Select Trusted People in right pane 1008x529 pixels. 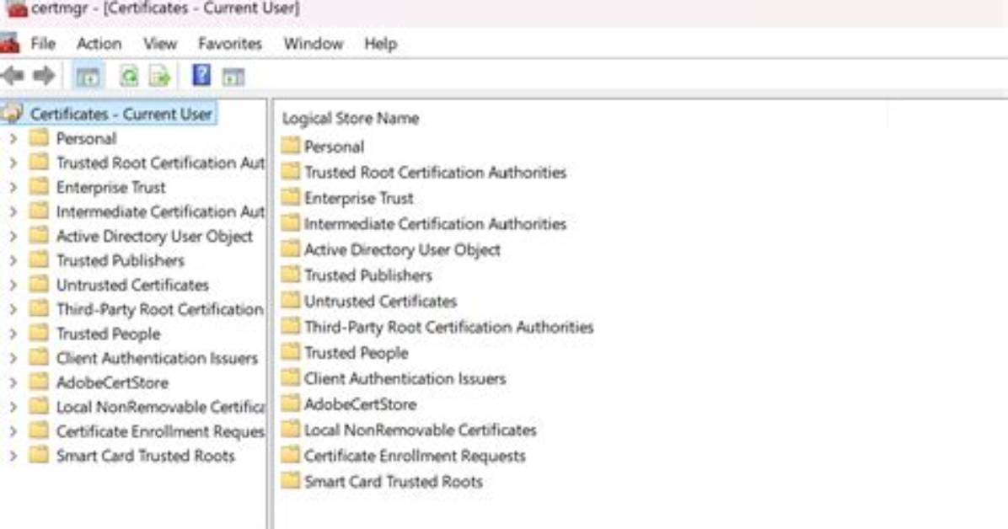pos(357,352)
